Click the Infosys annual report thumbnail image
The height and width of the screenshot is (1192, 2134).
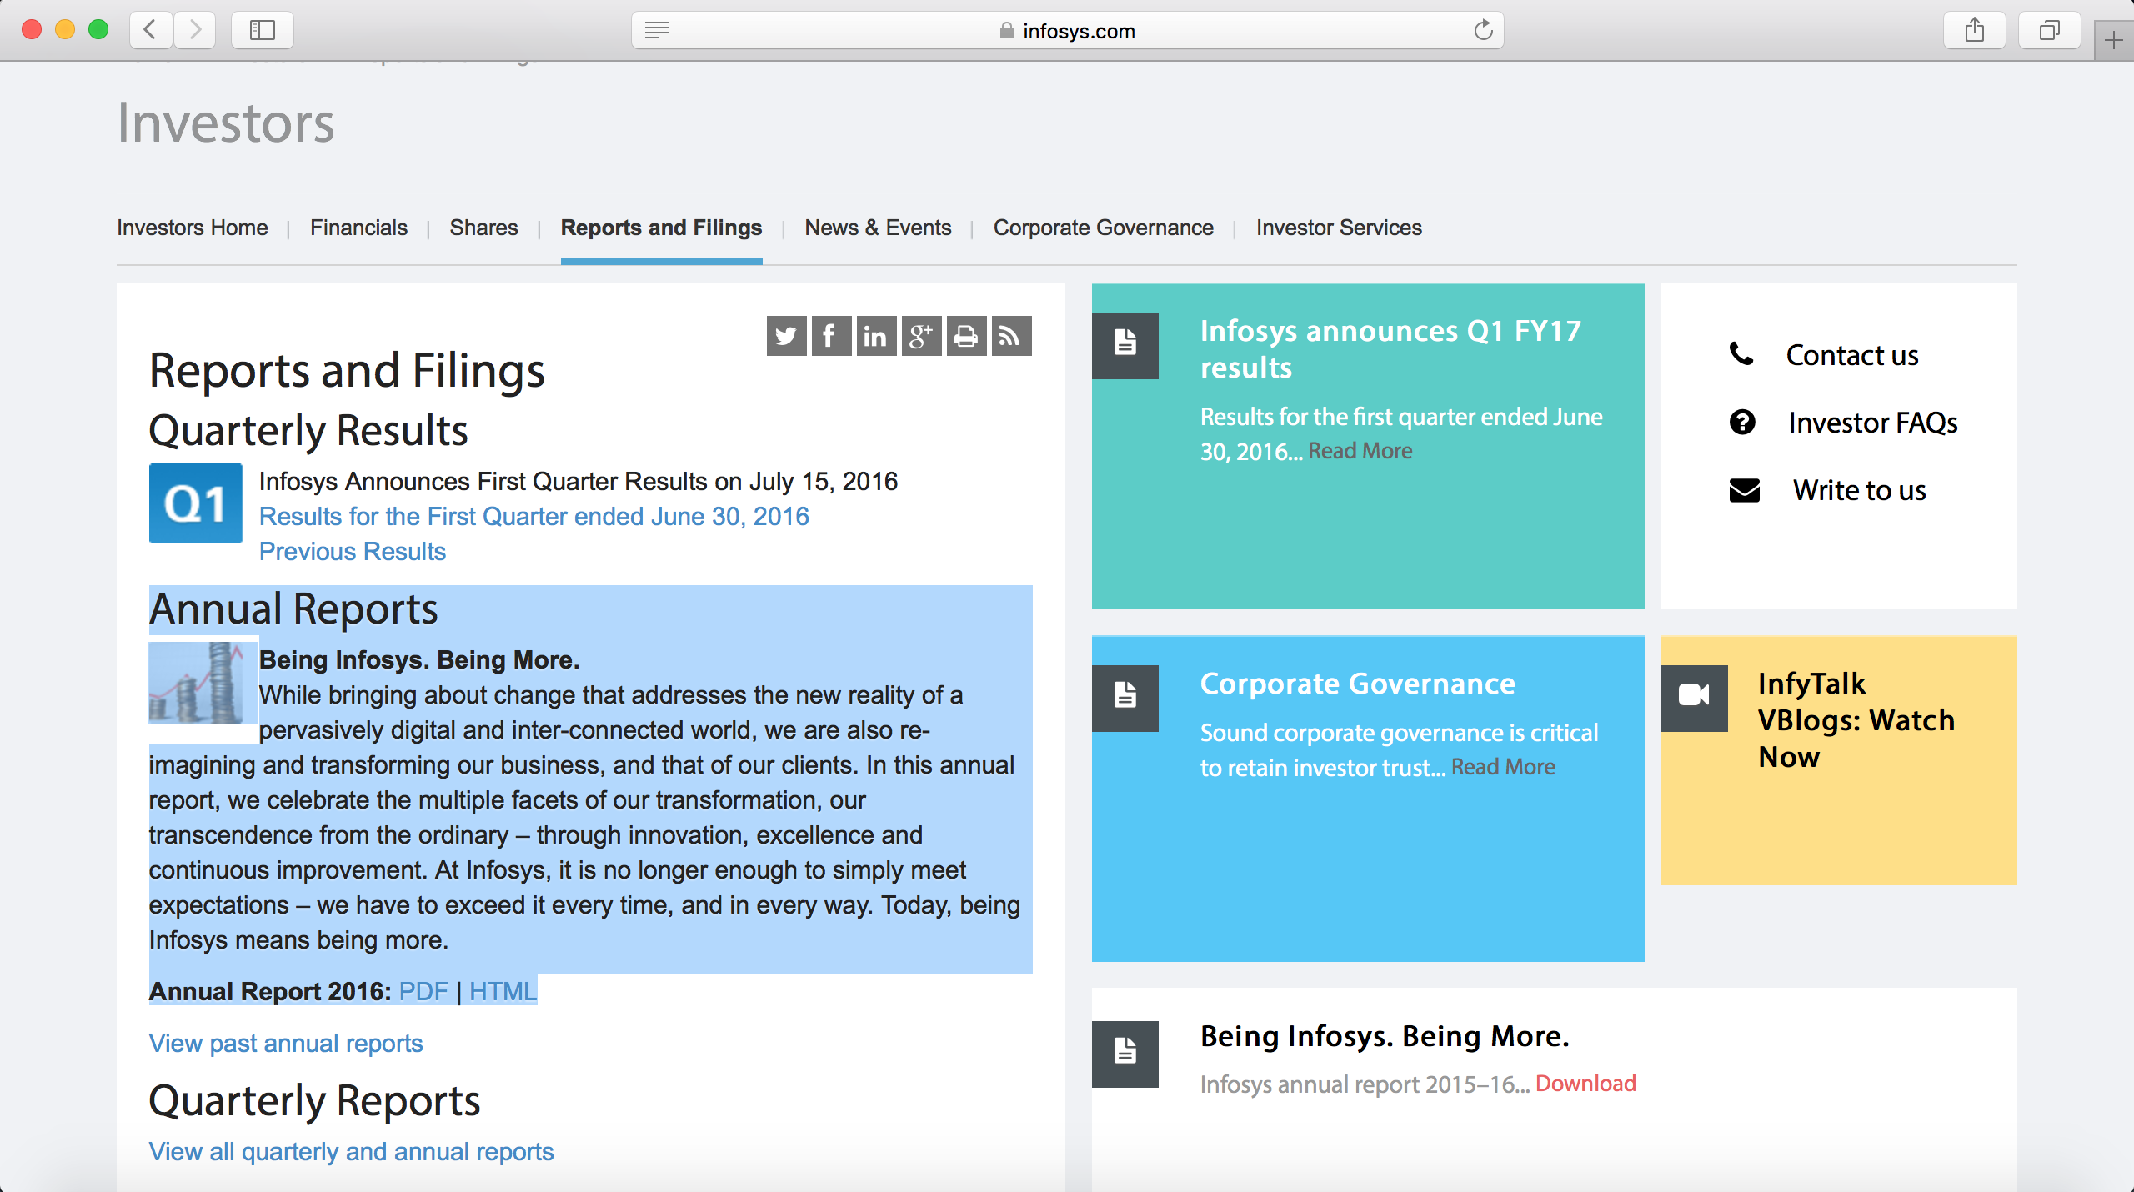tap(199, 682)
